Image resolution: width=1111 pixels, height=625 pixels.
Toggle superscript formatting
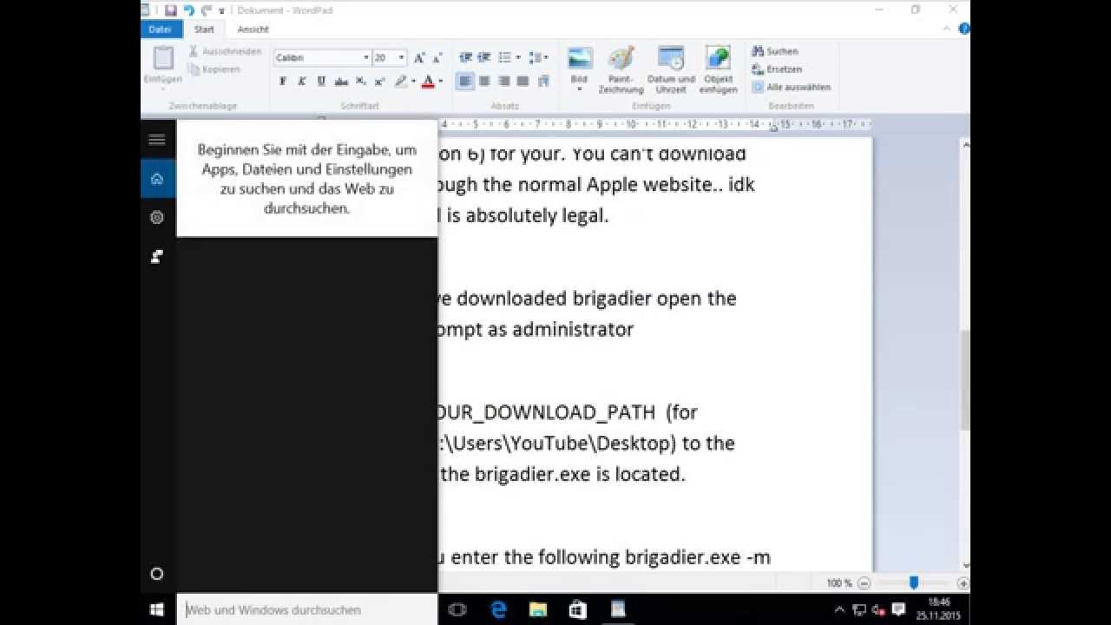click(379, 82)
